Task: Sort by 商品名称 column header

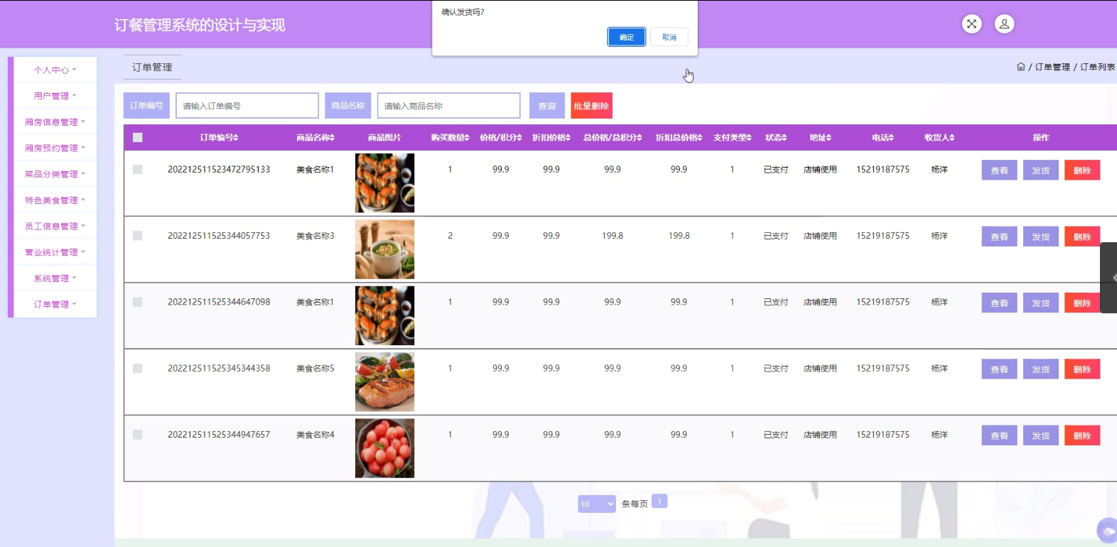Action: pos(315,138)
